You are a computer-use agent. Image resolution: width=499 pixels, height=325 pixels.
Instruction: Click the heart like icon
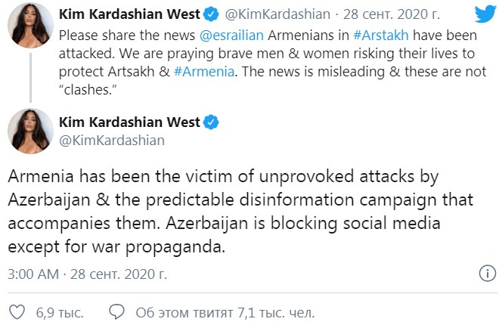14,311
